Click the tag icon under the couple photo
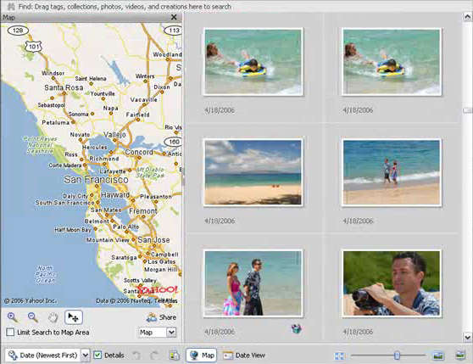Screen dimensions: 473x364 click(296, 328)
